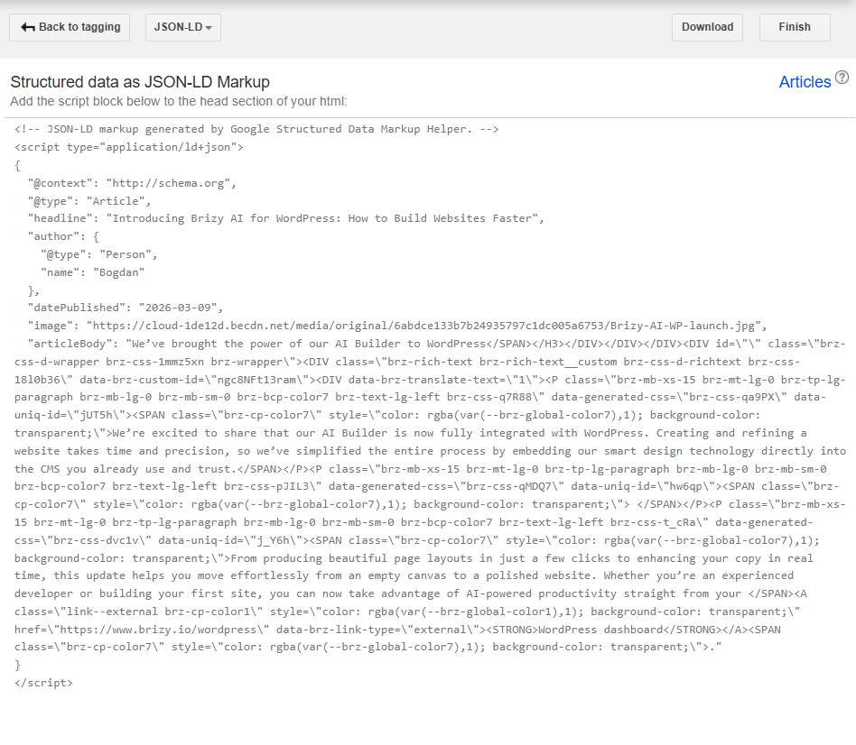Click the "@type": "Article" line
856x745 pixels.
click(x=89, y=201)
